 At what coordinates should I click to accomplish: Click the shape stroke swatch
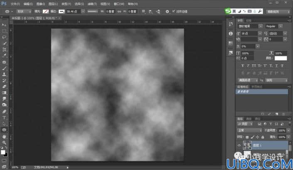pyautogui.click(x=62, y=12)
